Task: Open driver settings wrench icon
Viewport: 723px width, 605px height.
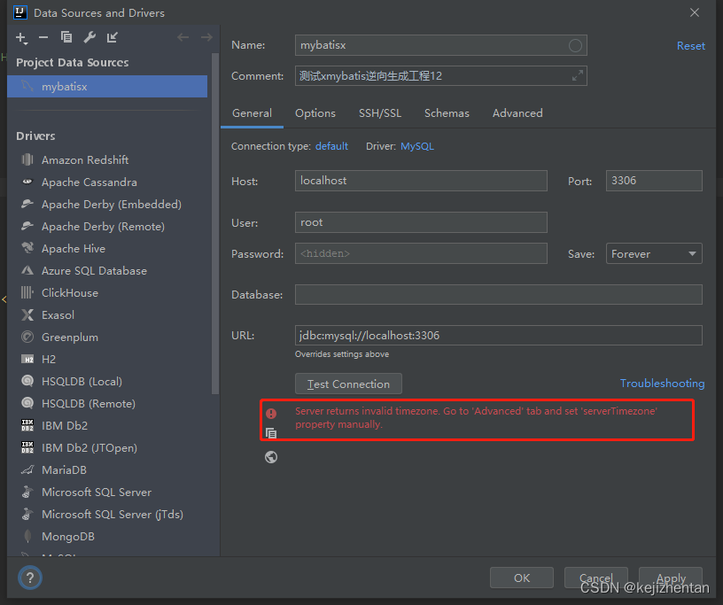Action: tap(89, 37)
